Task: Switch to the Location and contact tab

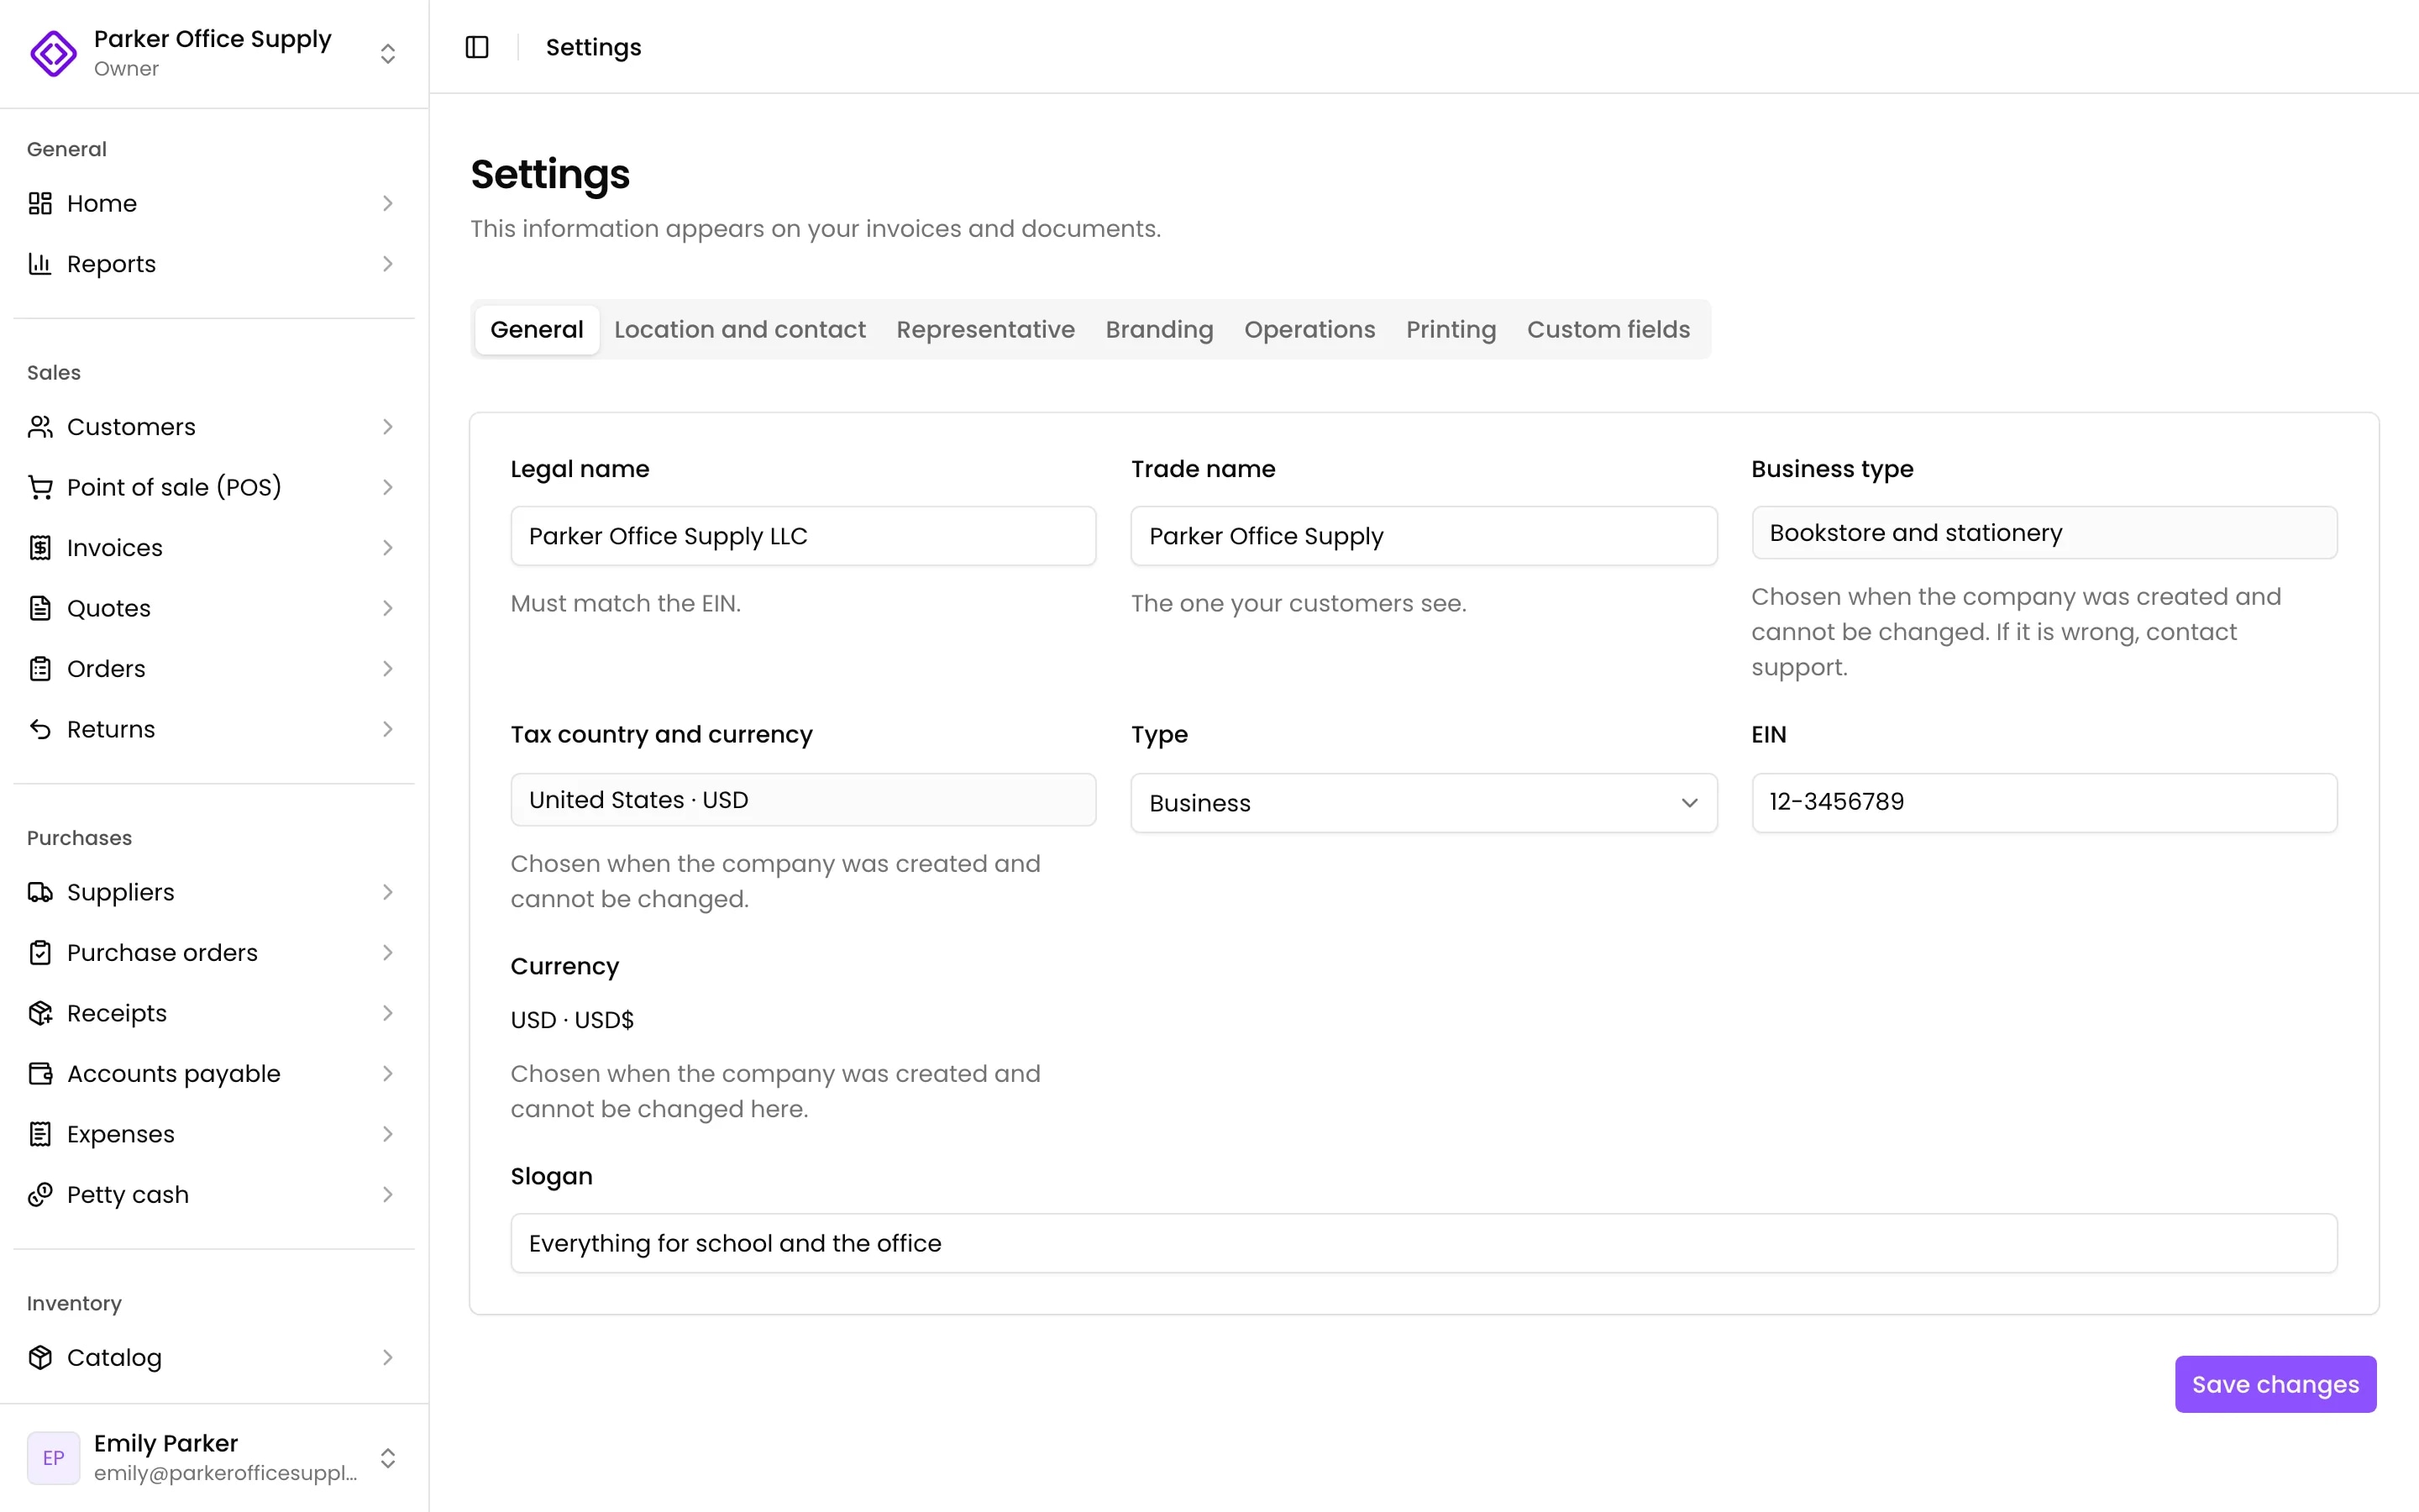Action: [x=740, y=329]
